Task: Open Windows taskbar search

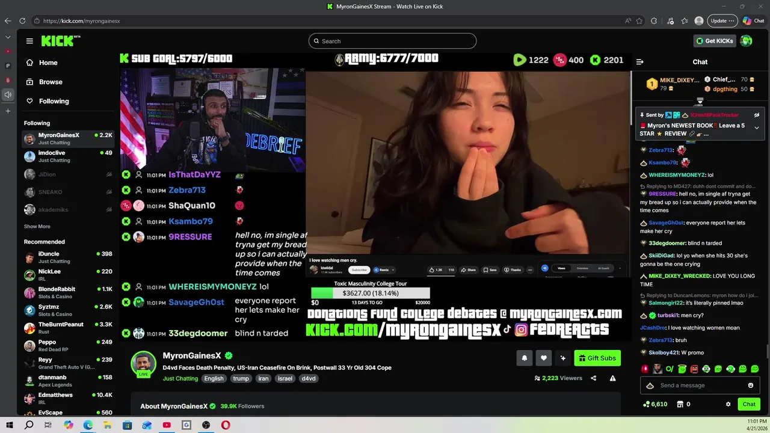Action: click(29, 425)
